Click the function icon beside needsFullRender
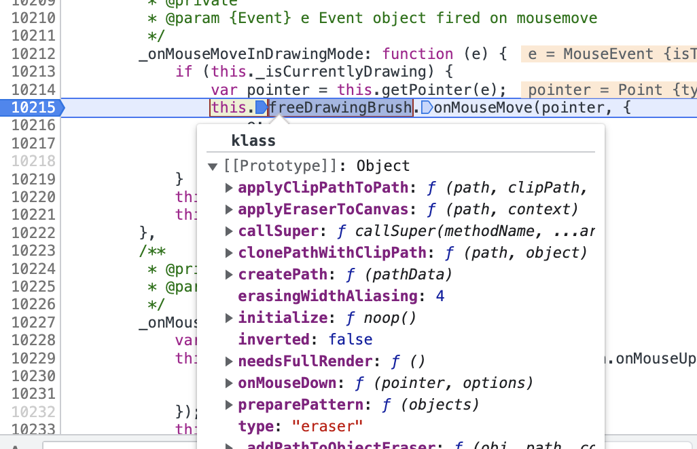Screen dimensions: 697x449 tap(395, 361)
